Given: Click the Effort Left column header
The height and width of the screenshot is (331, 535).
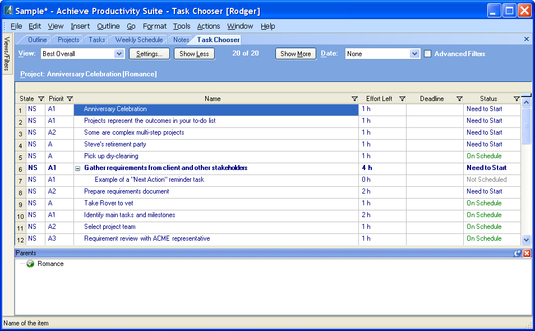Looking at the screenshot, I should point(379,99).
